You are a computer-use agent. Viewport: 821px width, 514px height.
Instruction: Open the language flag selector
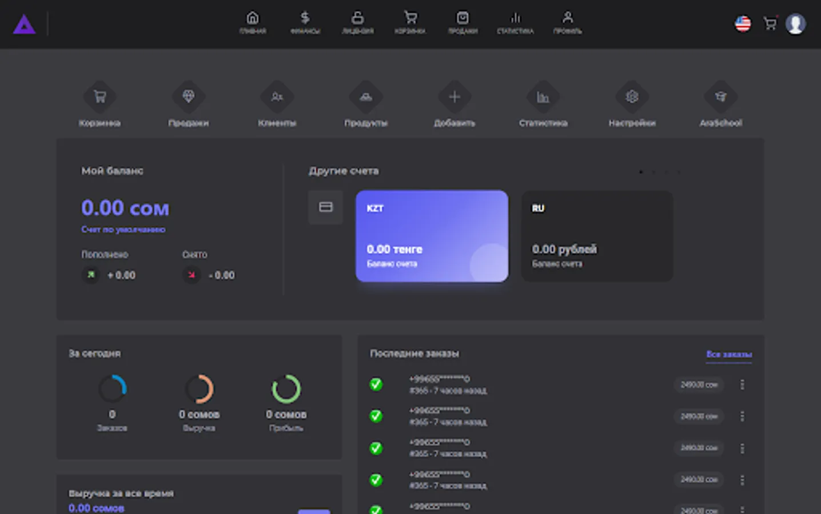(743, 23)
